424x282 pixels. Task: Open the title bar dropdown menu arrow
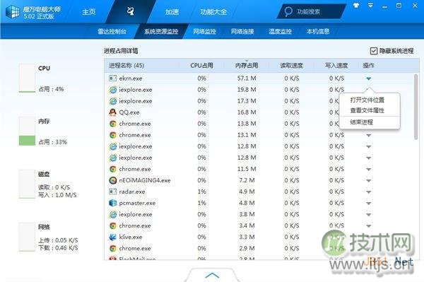point(370,6)
